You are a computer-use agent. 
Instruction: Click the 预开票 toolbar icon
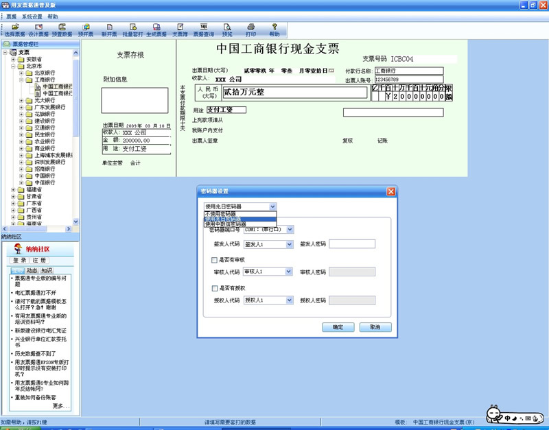(x=86, y=27)
